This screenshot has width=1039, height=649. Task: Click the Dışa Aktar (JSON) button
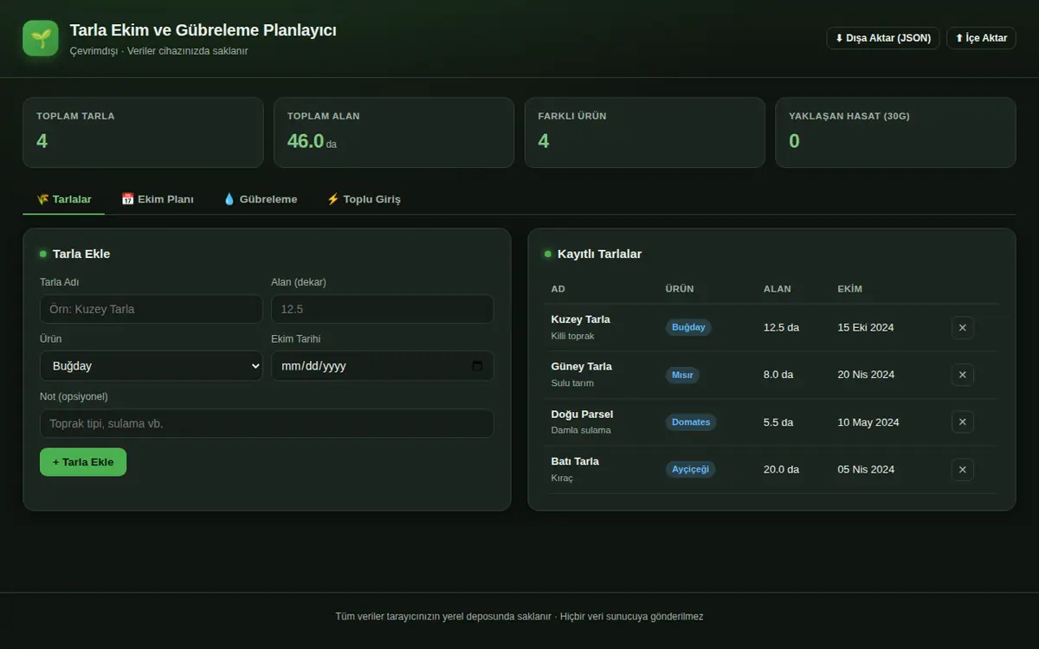coord(883,38)
